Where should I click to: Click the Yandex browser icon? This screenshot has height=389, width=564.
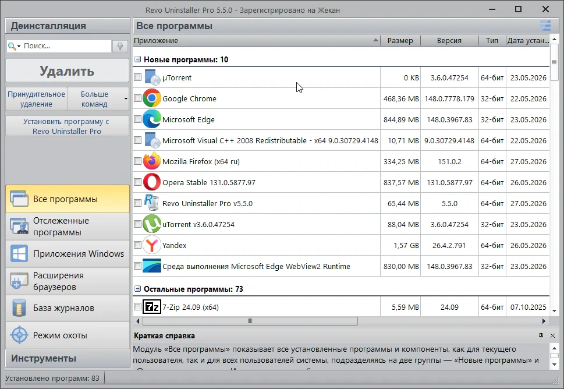click(152, 245)
